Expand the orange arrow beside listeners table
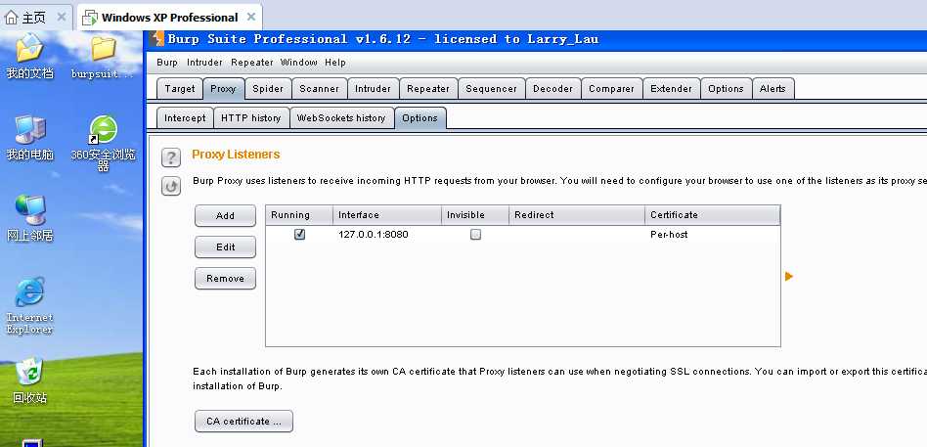The image size is (927, 447). tap(789, 276)
